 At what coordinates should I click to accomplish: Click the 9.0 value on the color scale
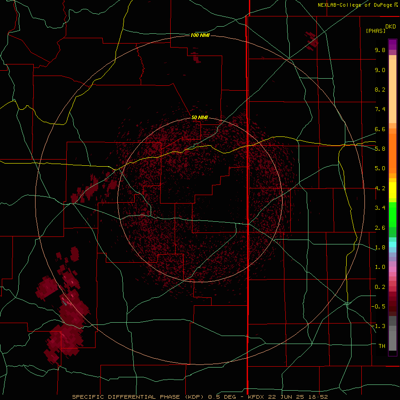tap(380, 70)
